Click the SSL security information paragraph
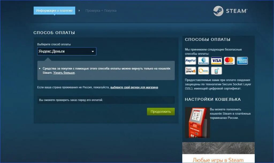The width and height of the screenshot is (274, 163). [x=218, y=84]
